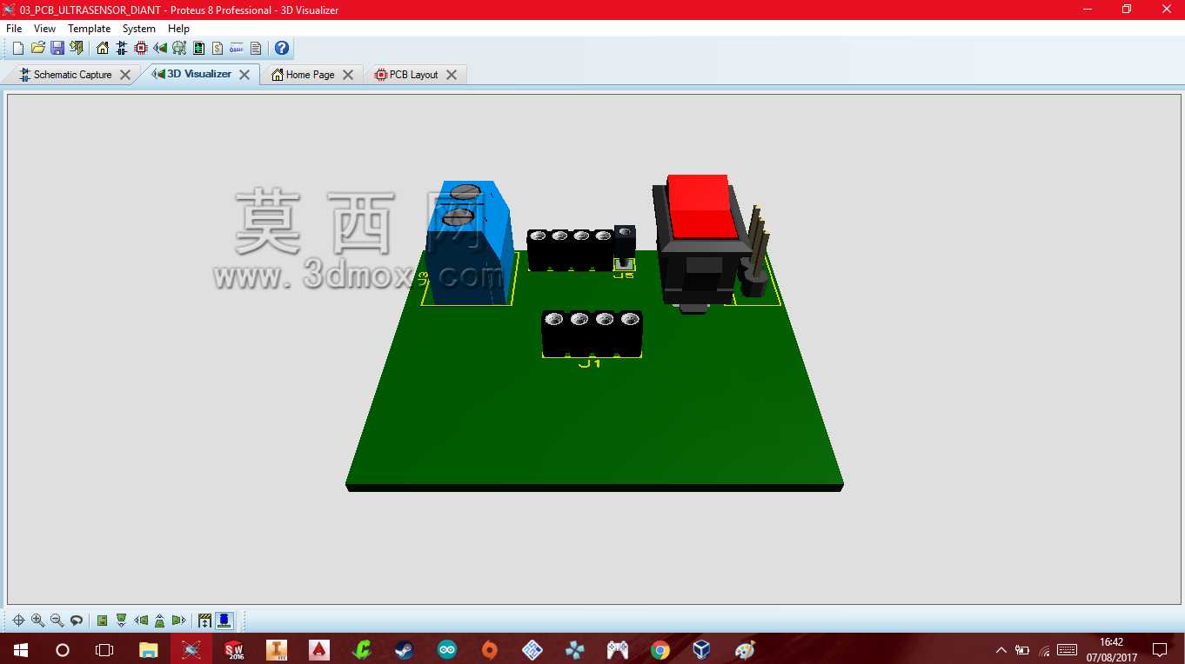The height and width of the screenshot is (664, 1185).
Task: Open PCB Layout from toolbar chip icon
Action: [x=141, y=48]
